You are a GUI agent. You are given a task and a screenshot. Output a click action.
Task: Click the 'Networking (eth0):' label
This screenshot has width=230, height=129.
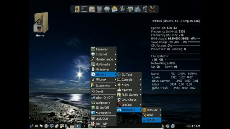(164, 63)
